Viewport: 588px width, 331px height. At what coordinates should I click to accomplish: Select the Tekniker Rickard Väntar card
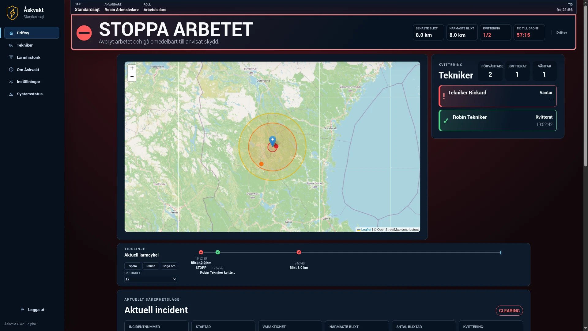tap(497, 96)
